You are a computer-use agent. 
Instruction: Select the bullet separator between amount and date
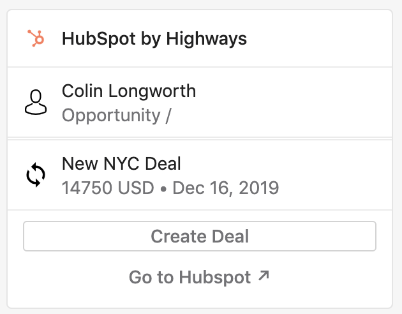pos(163,189)
